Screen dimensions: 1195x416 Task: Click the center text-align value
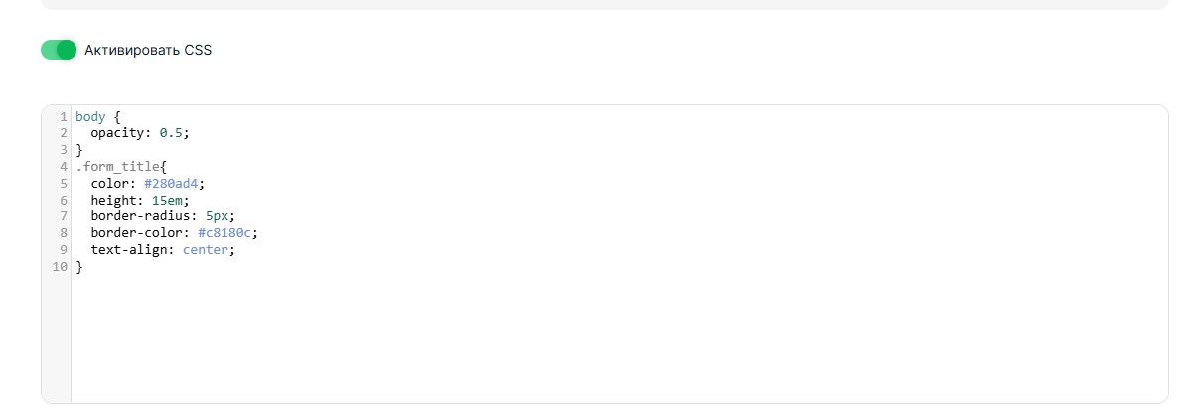pos(207,251)
